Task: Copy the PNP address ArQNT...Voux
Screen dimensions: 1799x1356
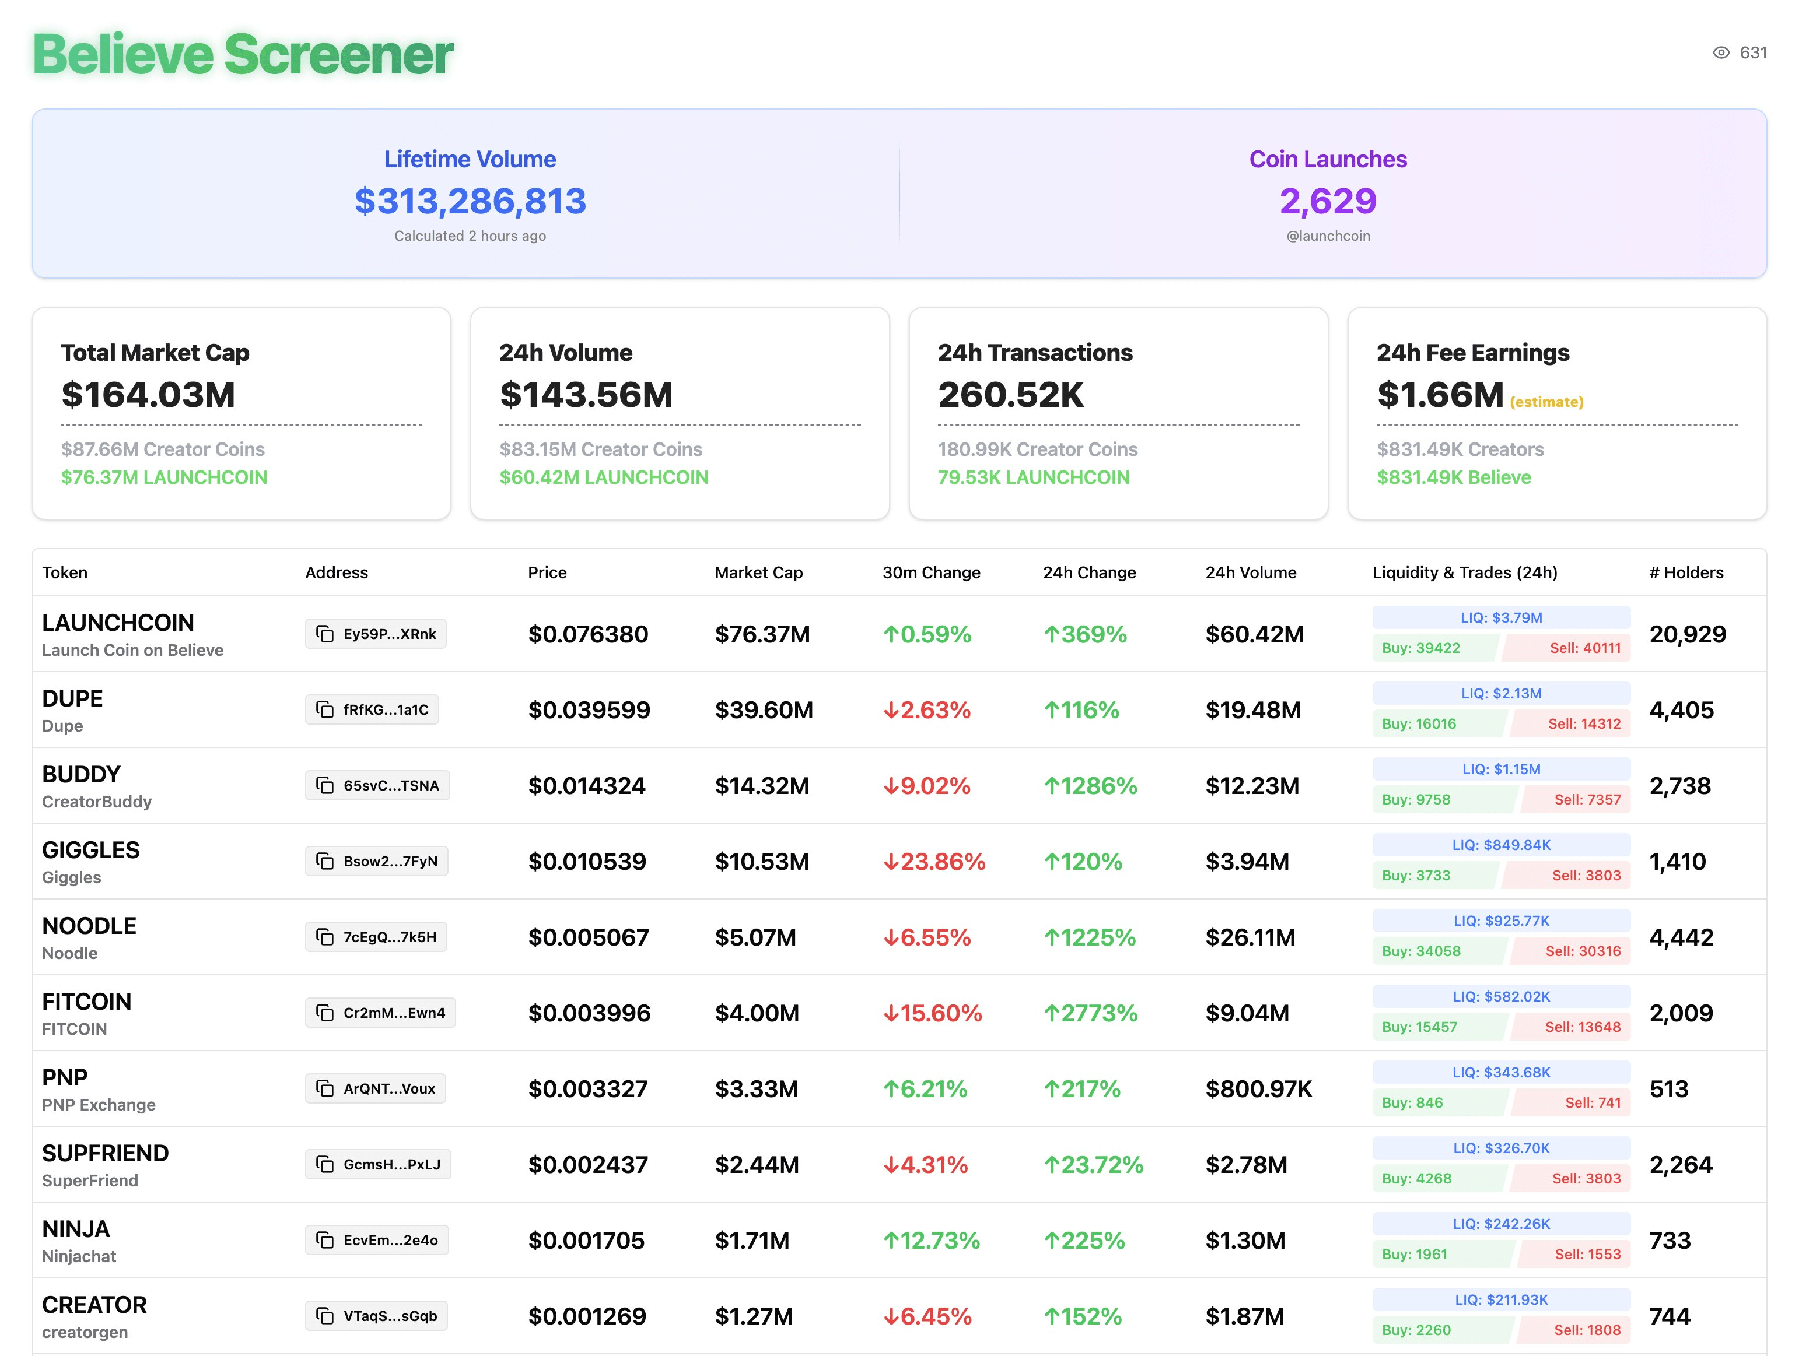Action: (375, 1088)
